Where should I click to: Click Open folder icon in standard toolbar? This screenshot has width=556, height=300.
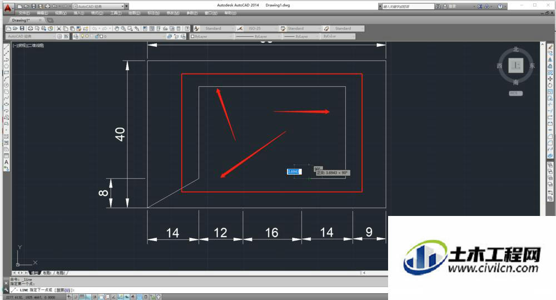pos(15,28)
